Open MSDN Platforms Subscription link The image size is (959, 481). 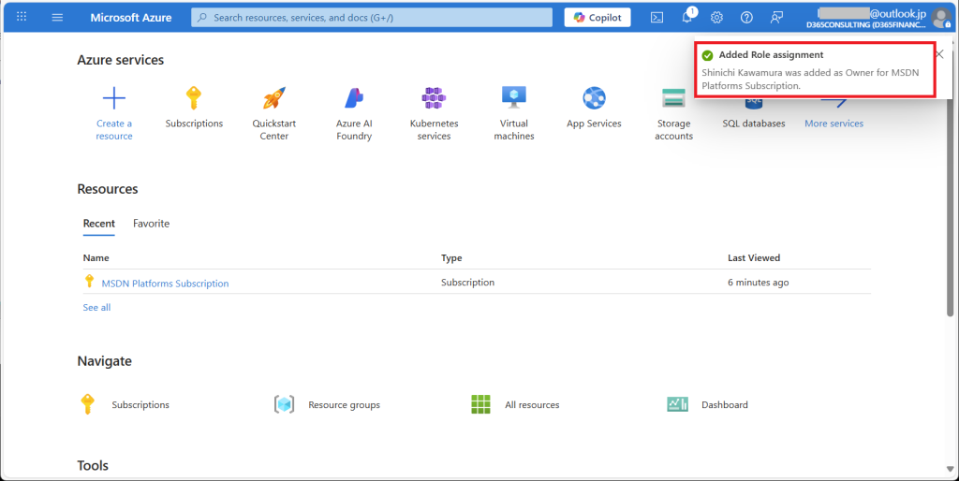[165, 284]
